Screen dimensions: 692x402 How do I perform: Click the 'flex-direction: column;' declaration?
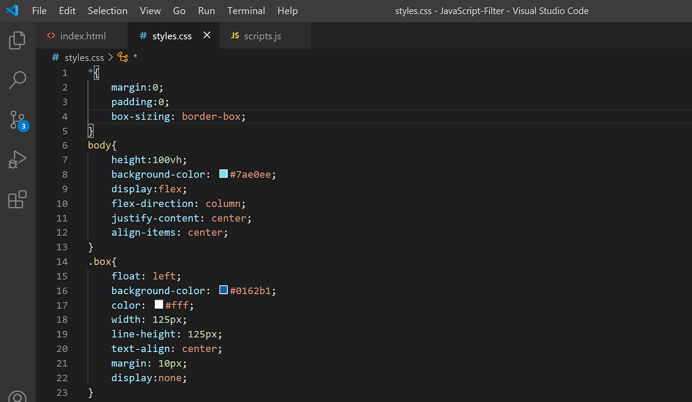[178, 203]
